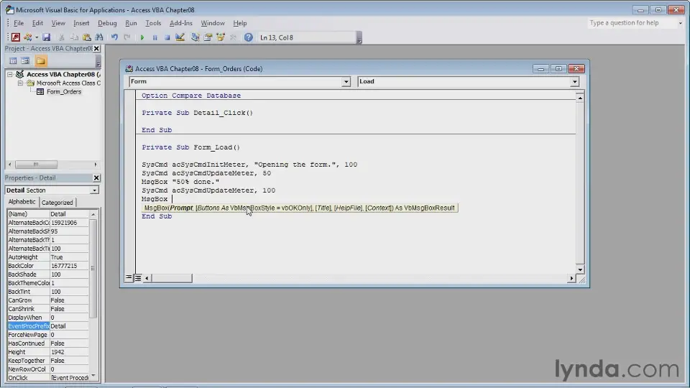Screen dimensions: 690x388
Task: Click the Undo arrow icon
Action: [x=114, y=37]
